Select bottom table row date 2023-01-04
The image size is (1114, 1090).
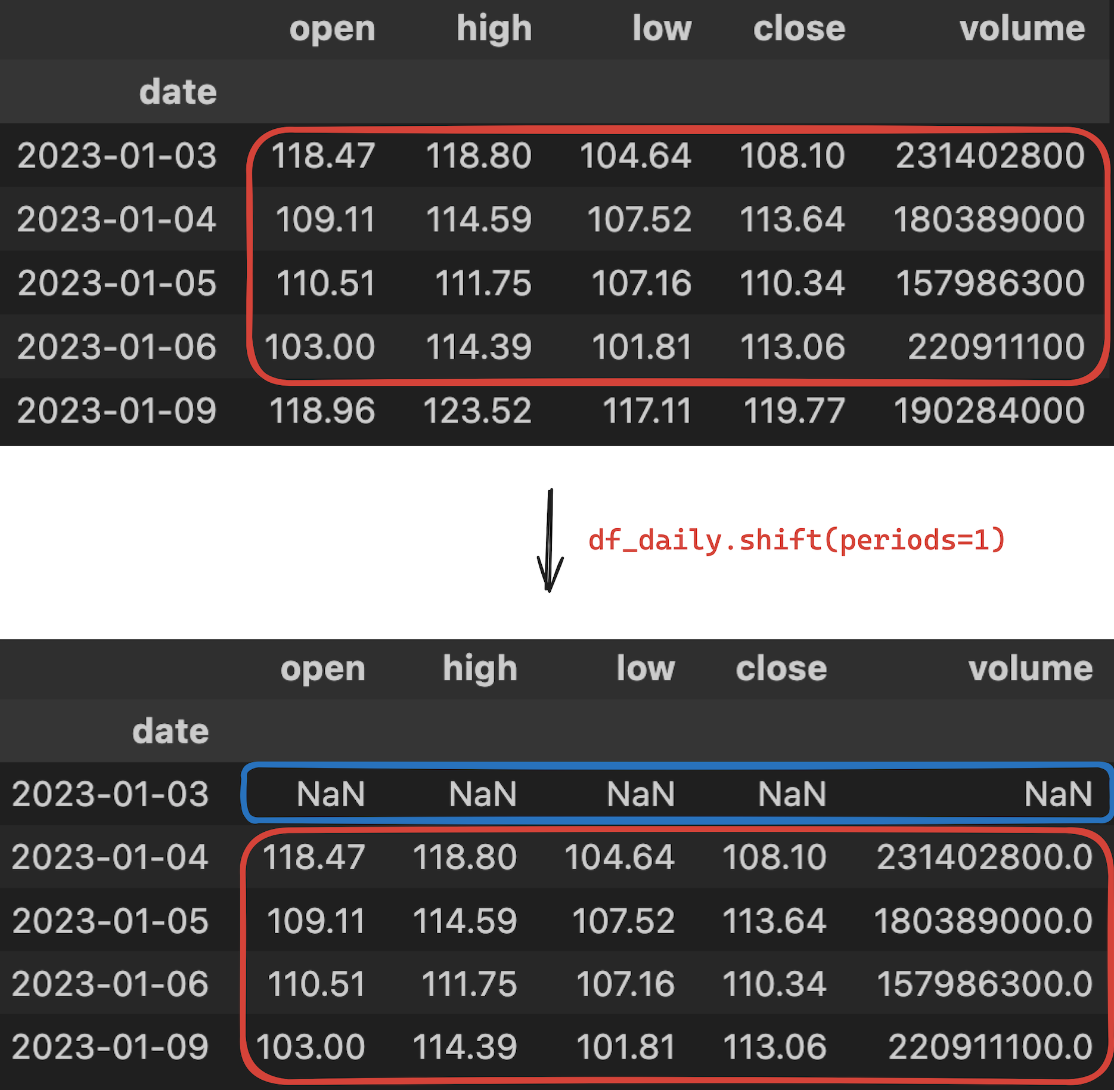pyautogui.click(x=110, y=857)
